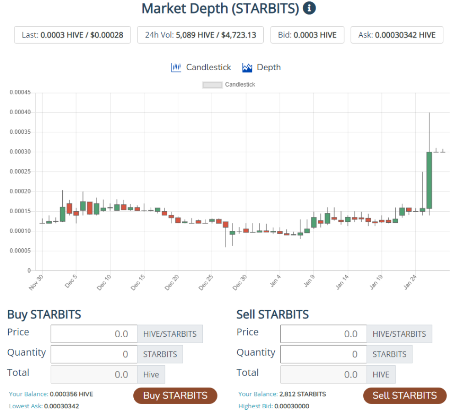Focus the sell Quantity input field
The image size is (469, 417).
point(323,354)
